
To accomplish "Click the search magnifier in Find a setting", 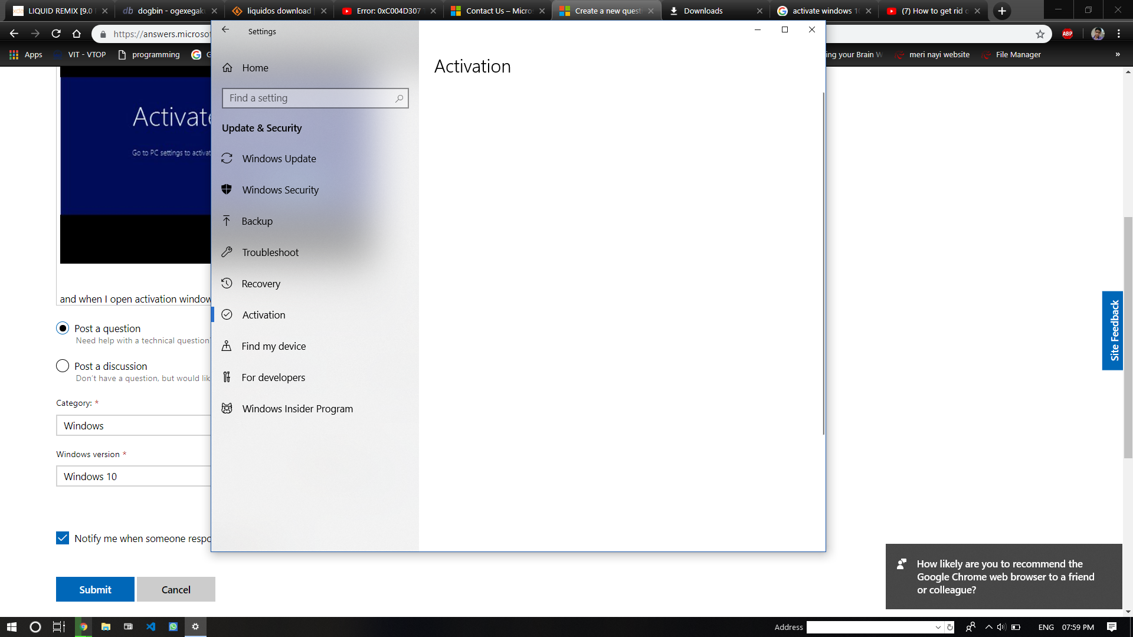I will click(400, 98).
